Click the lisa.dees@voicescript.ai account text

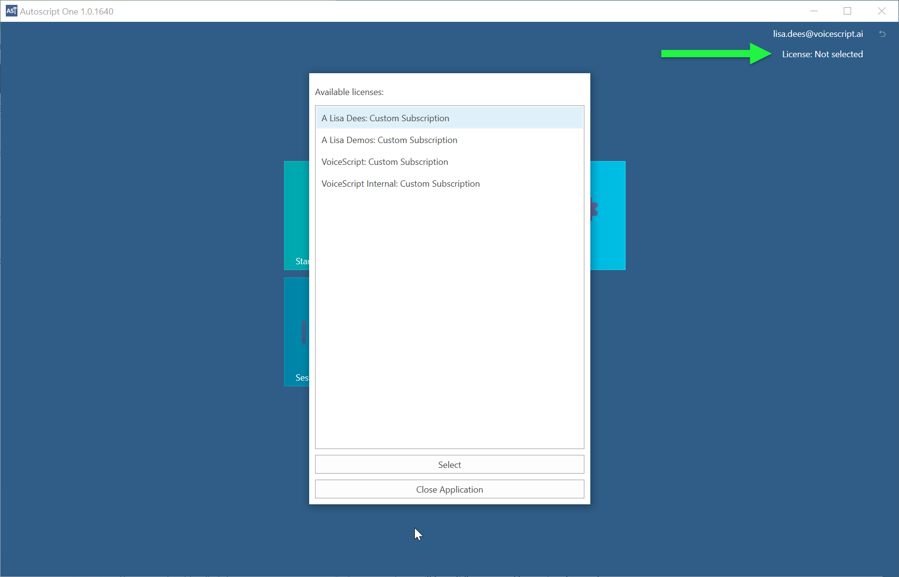[818, 34]
